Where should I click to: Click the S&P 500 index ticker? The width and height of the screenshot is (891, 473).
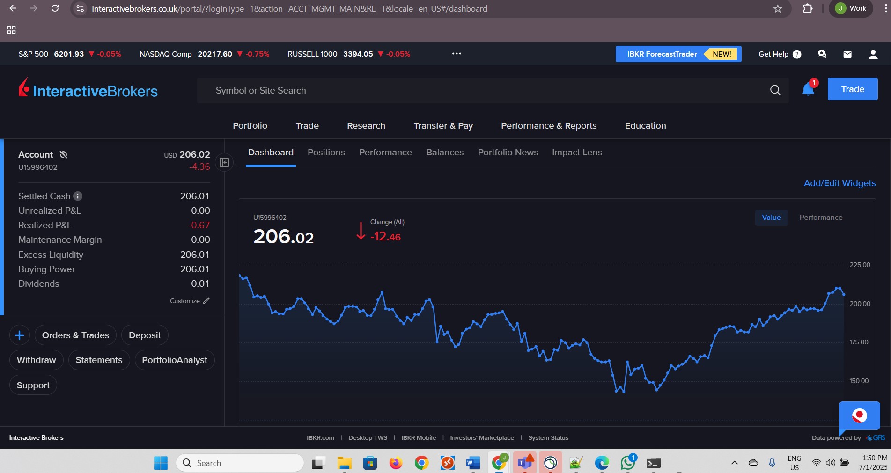tap(70, 54)
